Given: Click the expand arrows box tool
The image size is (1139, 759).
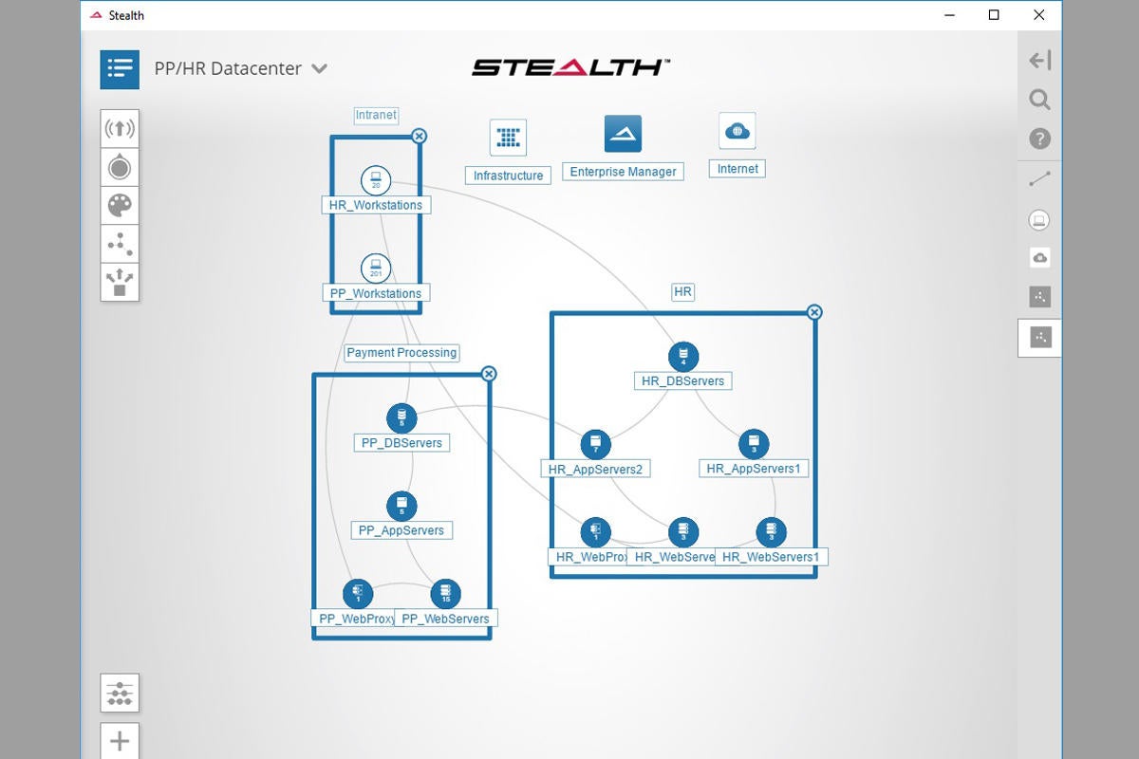Looking at the screenshot, I should (120, 282).
